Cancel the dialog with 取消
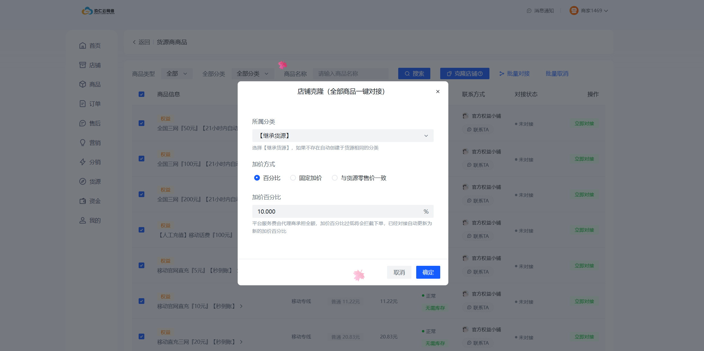Screen dimensions: 704x351 (399, 272)
